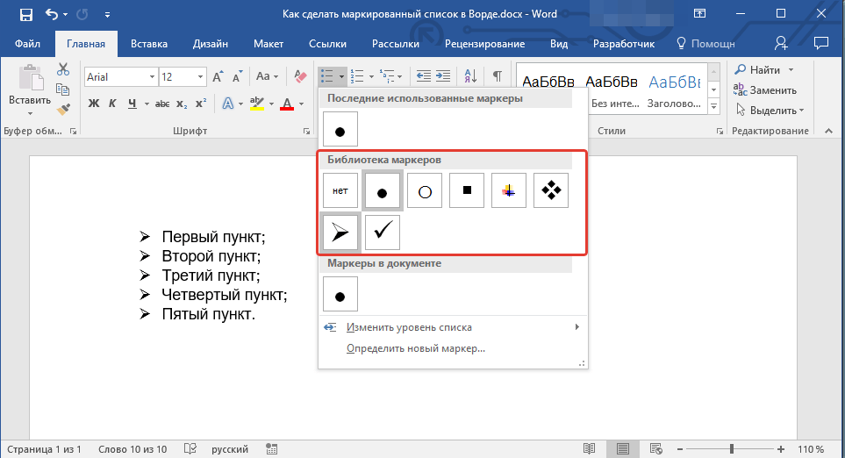Open the Вид tab
Screen dimensions: 845x458
pos(559,44)
